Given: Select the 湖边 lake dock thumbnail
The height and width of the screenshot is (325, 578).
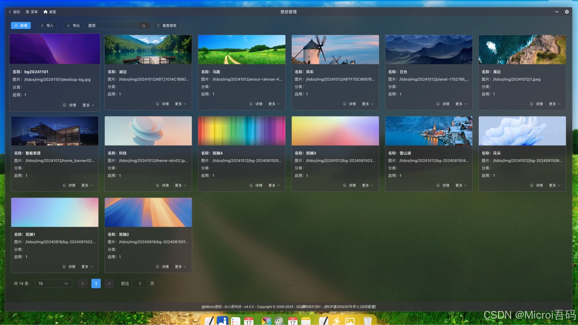Looking at the screenshot, I should (148, 50).
